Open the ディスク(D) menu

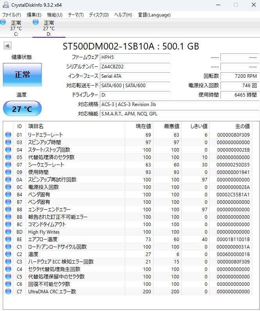point(99,15)
